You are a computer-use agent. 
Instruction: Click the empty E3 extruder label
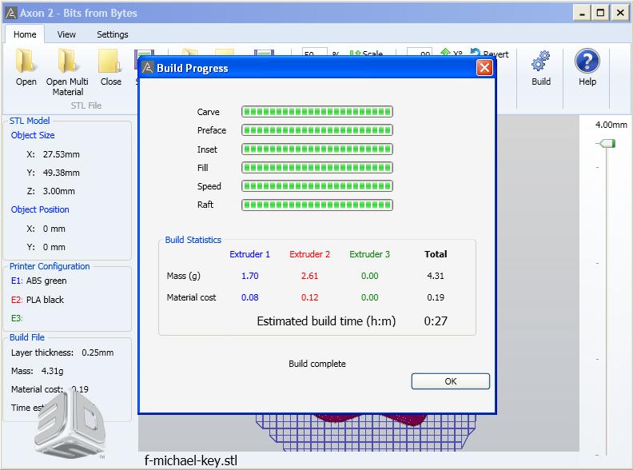coord(17,318)
